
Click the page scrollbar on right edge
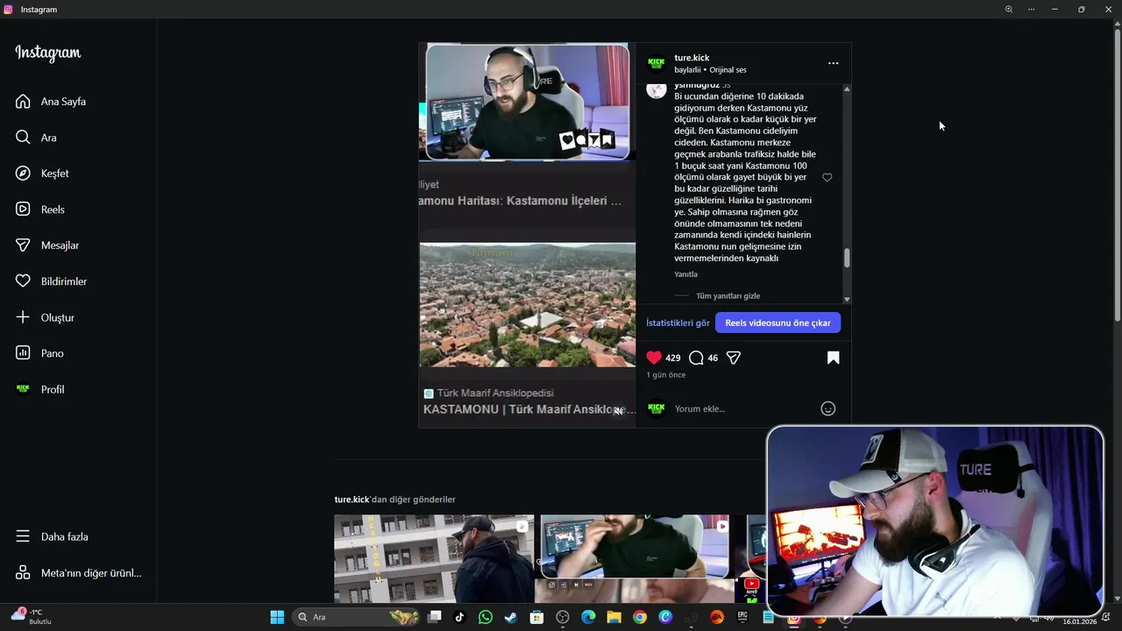[1118, 175]
